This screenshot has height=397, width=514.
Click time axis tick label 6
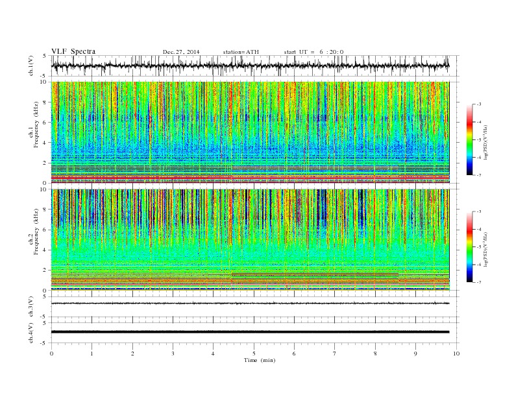294,354
